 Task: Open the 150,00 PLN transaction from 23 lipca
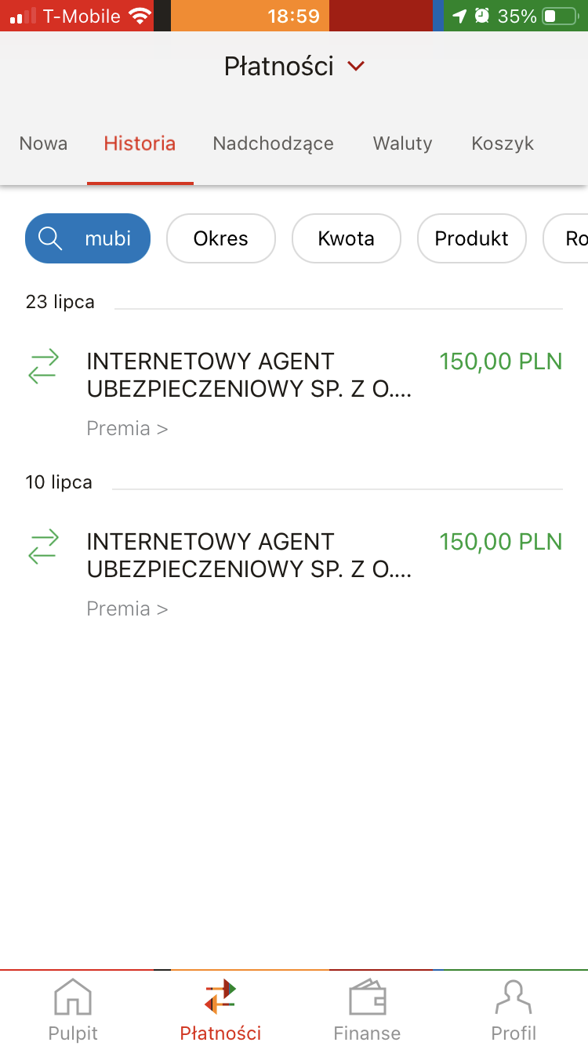click(x=500, y=361)
